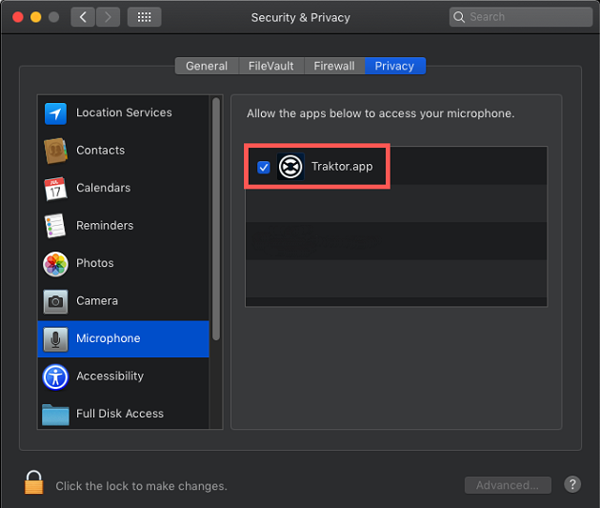This screenshot has height=508, width=600.
Task: Click the Photos pinwheel icon
Action: pos(55,264)
